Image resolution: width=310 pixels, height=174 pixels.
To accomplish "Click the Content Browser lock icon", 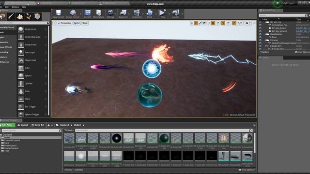I will click(254, 125).
